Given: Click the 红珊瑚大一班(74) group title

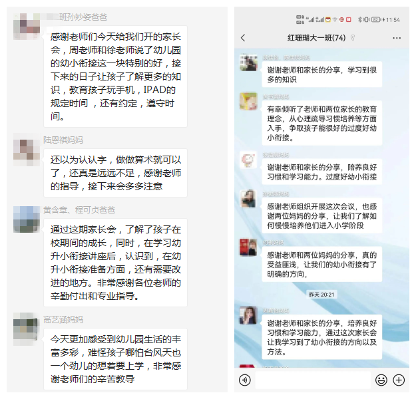Looking at the screenshot, I should 317,38.
